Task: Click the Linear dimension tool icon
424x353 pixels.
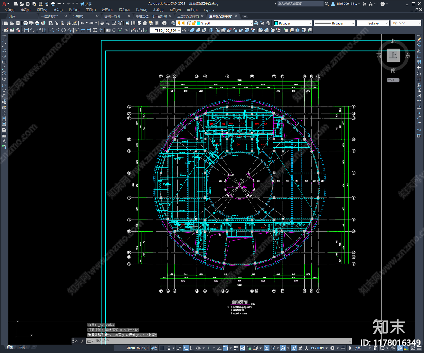Action: pos(26,30)
